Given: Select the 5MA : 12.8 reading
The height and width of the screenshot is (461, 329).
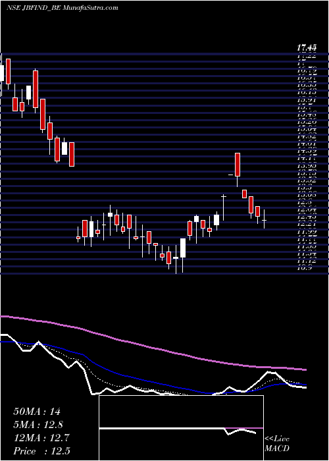Looking at the screenshot, I should [x=38, y=425].
